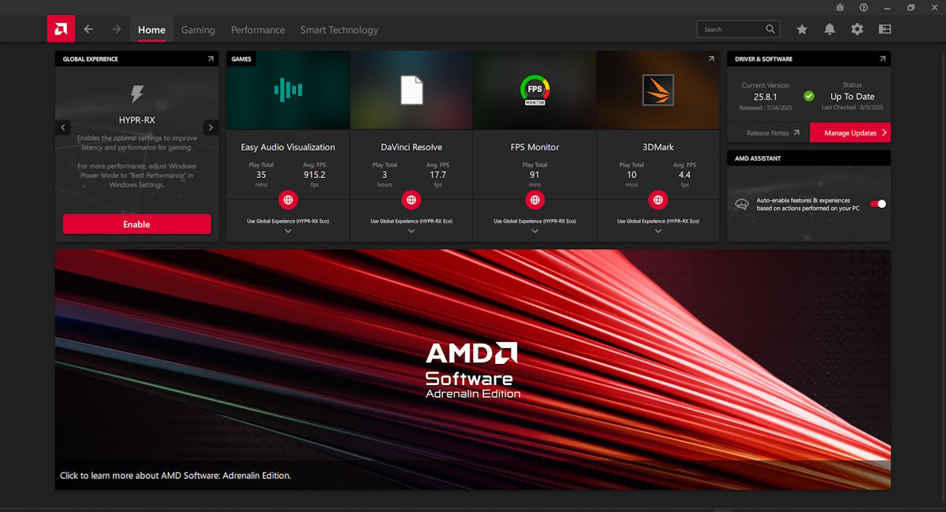Expand the Global Experience dropdown under 3DMark
Screen dimensions: 946x512
click(x=657, y=232)
